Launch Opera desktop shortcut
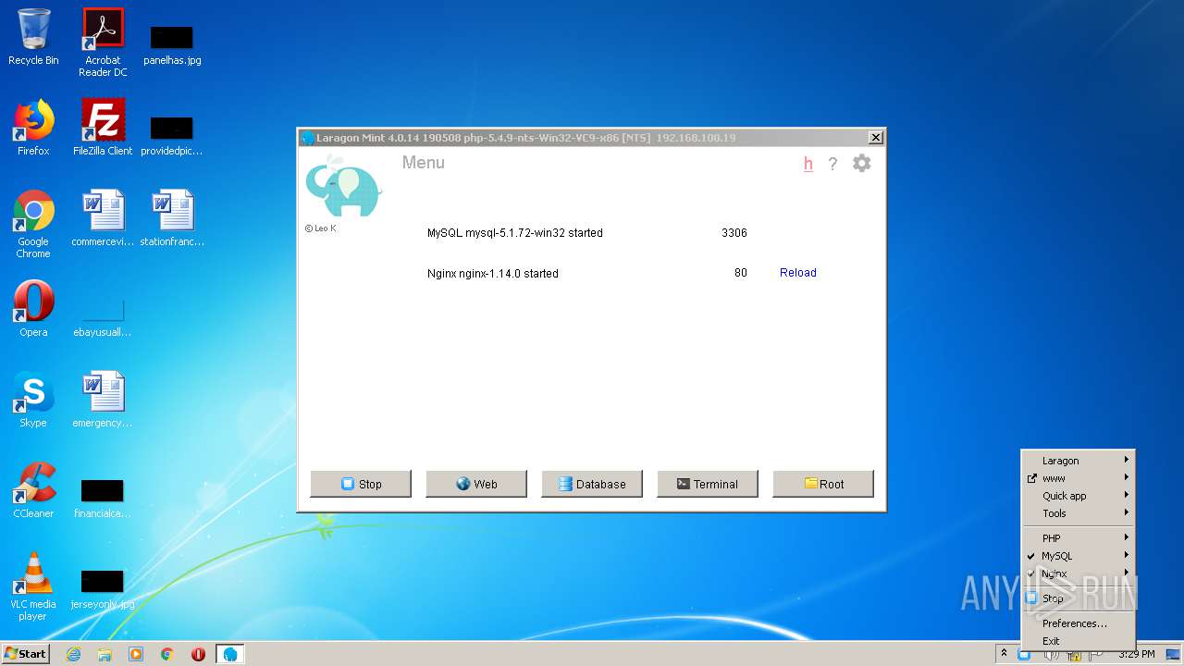Image resolution: width=1184 pixels, height=666 pixels. pos(33,309)
